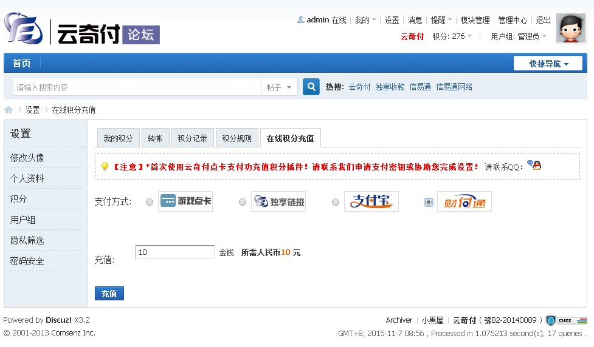This screenshot has height=347, width=594.
Task: Click hot search term 信易通网络
Action: click(x=454, y=87)
